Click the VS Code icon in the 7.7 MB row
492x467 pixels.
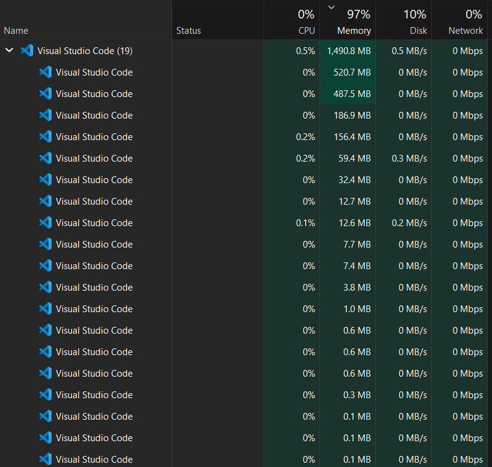pyautogui.click(x=45, y=244)
